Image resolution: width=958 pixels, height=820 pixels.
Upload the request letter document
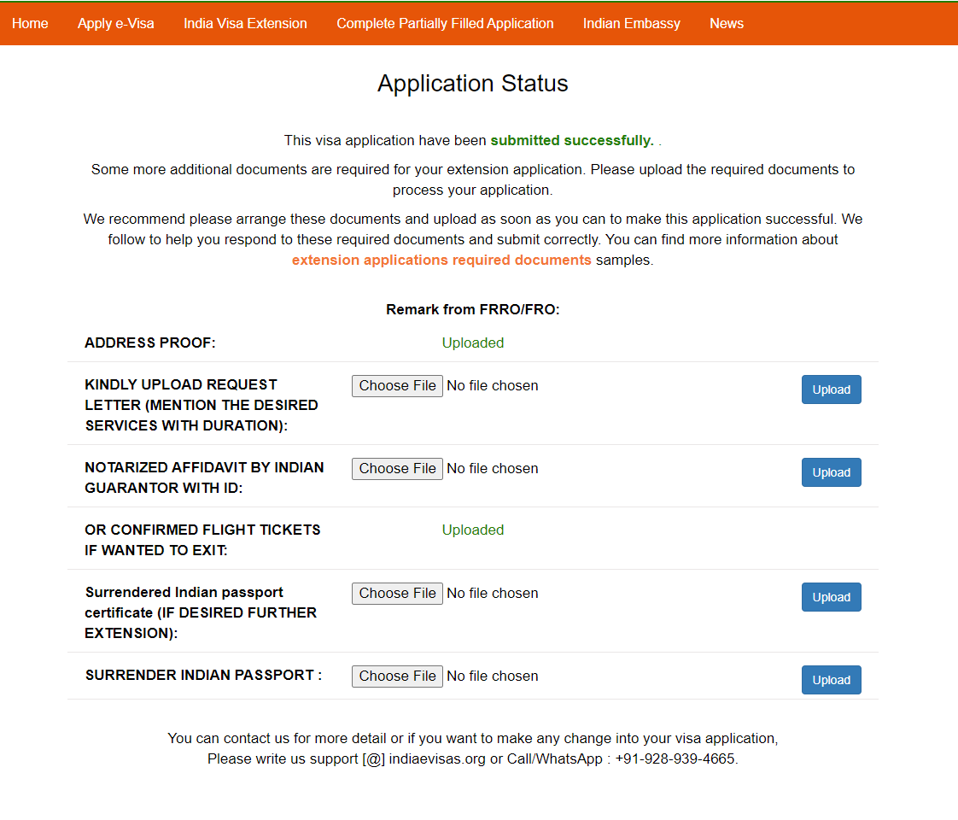pyautogui.click(x=831, y=389)
